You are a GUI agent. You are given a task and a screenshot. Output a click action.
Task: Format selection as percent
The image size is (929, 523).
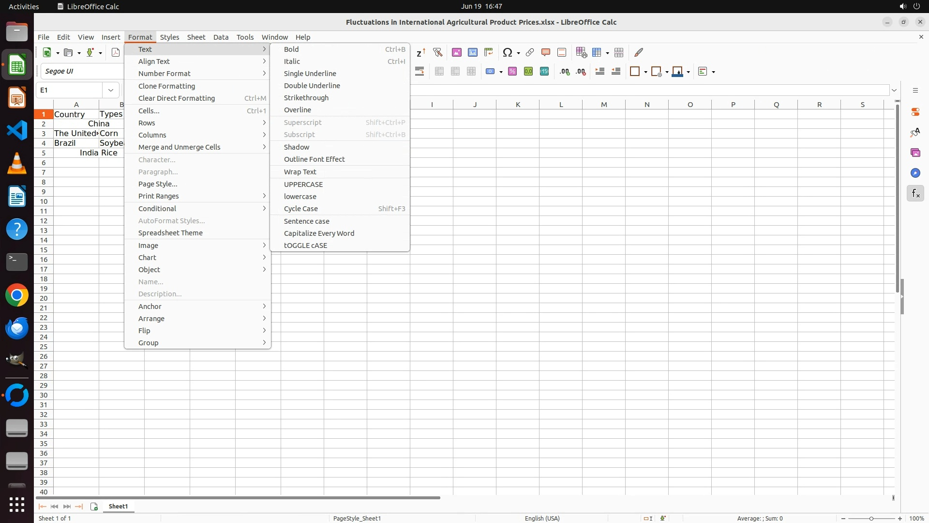512,72
